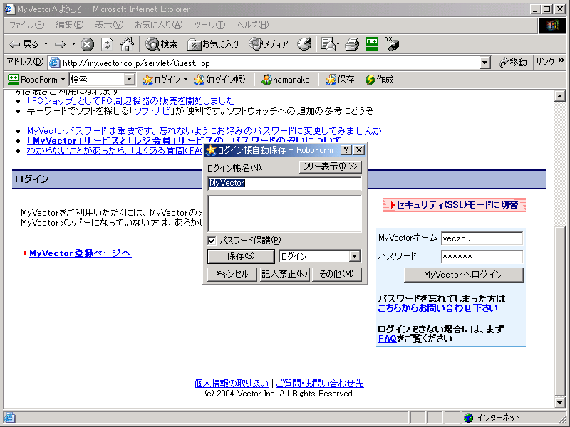
Task: Switch to セキュリティ(SSL)モード link
Action: 455,205
